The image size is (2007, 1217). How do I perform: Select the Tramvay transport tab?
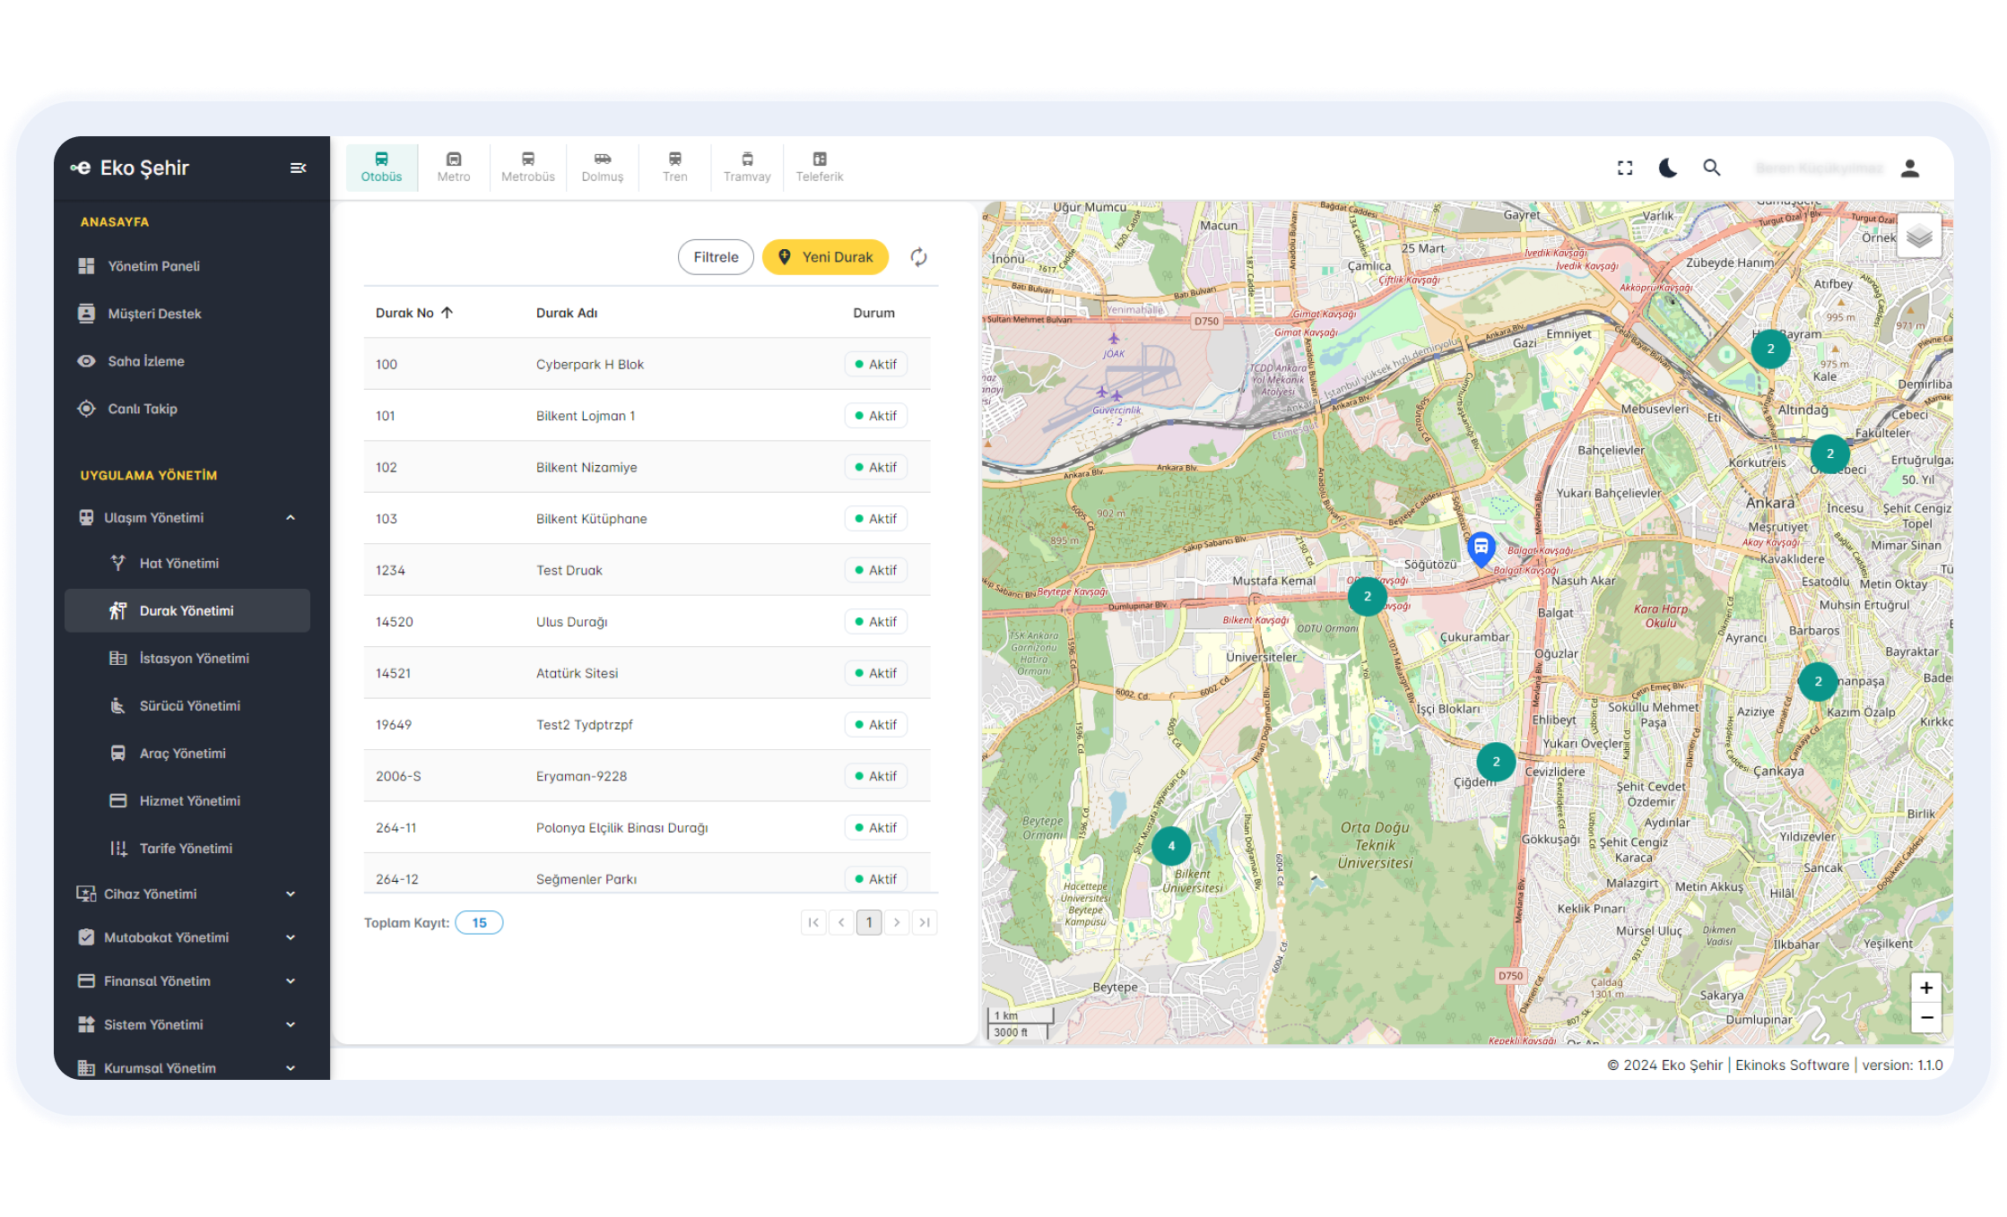pyautogui.click(x=746, y=168)
